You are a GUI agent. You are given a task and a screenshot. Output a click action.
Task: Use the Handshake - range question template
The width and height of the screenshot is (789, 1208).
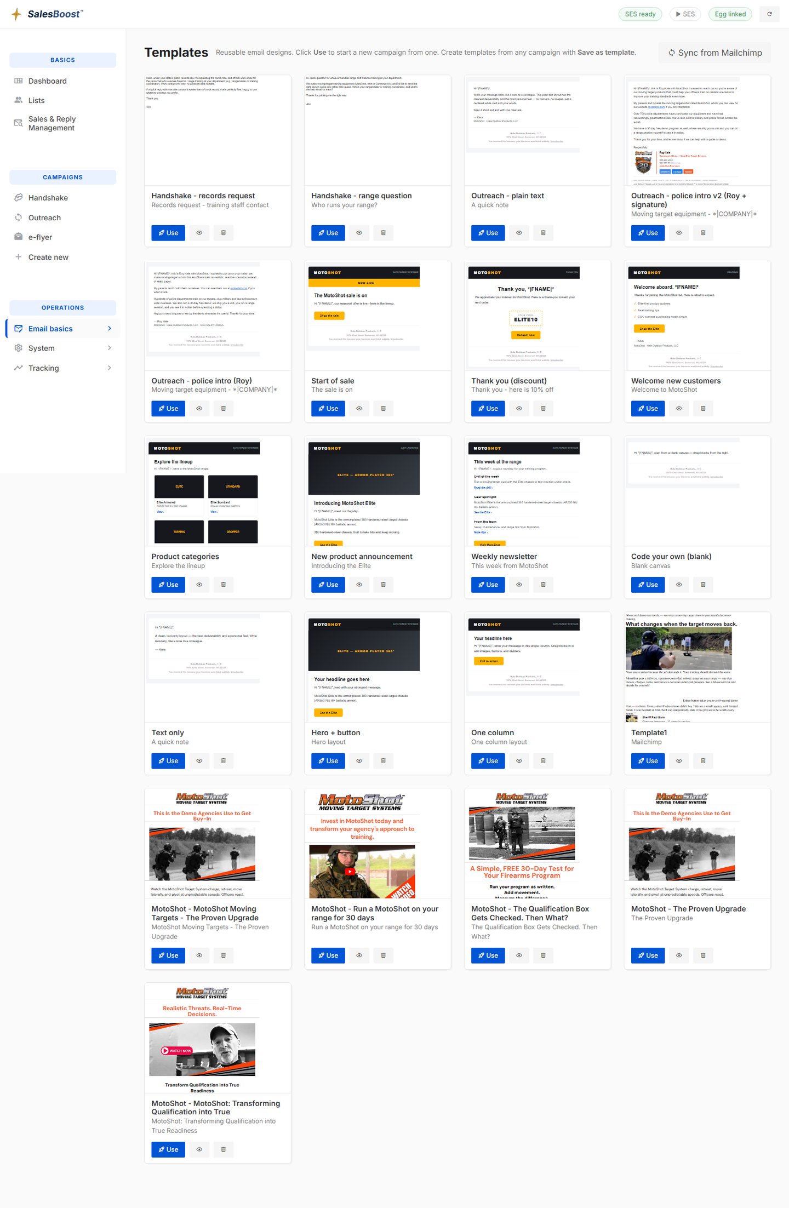tap(328, 233)
